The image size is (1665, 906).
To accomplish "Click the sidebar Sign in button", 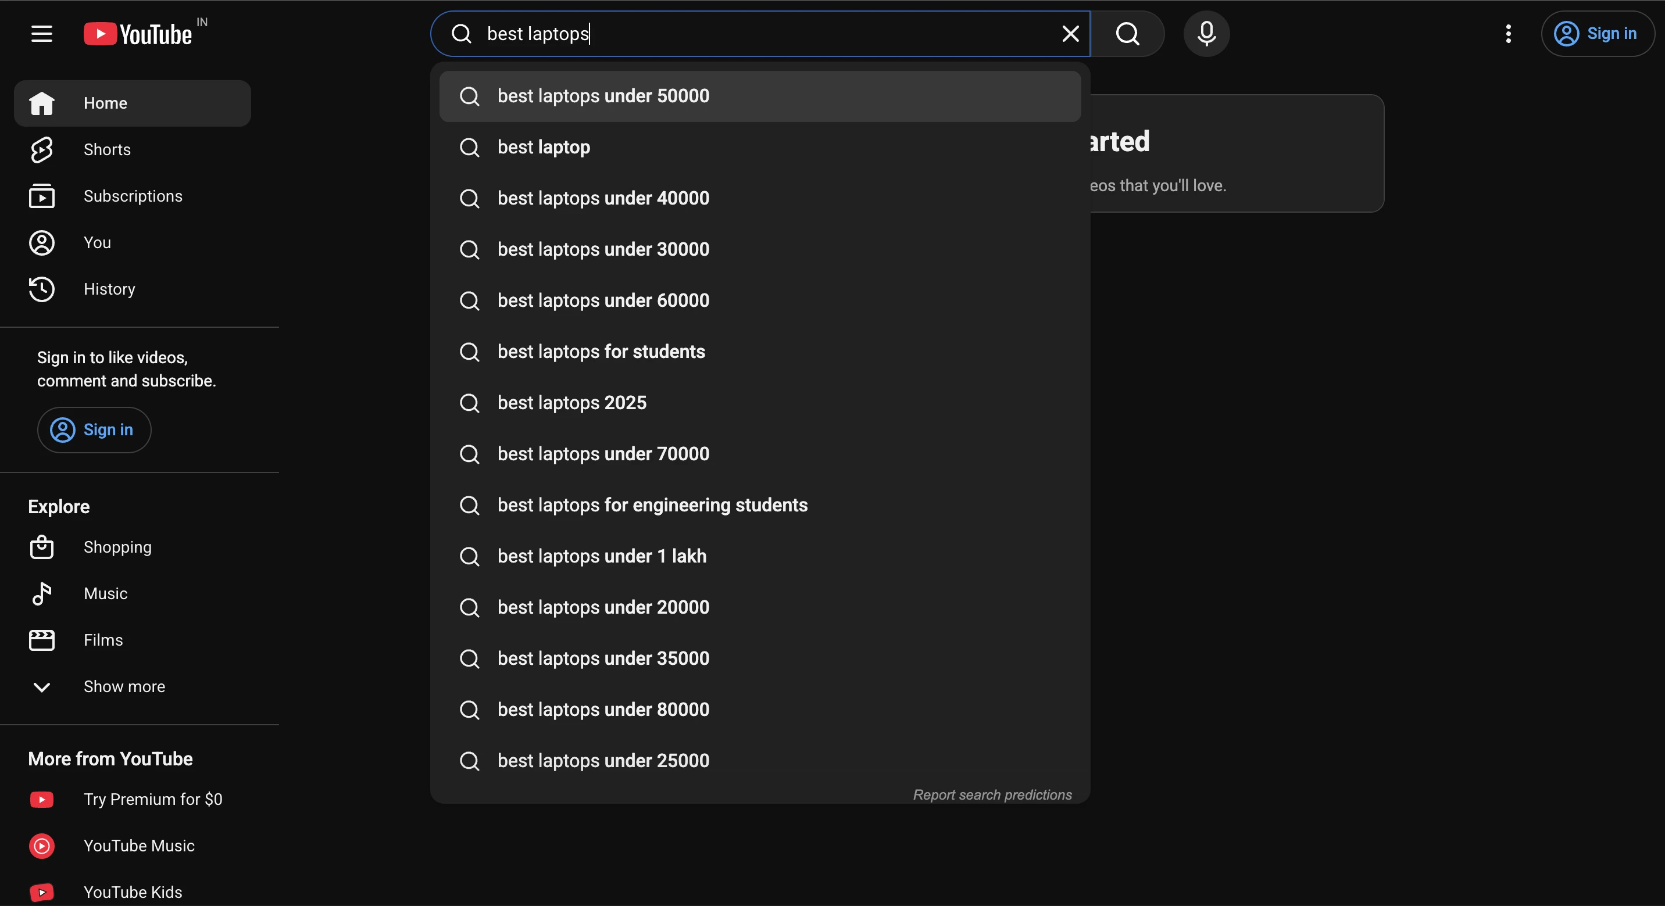I will pos(94,429).
